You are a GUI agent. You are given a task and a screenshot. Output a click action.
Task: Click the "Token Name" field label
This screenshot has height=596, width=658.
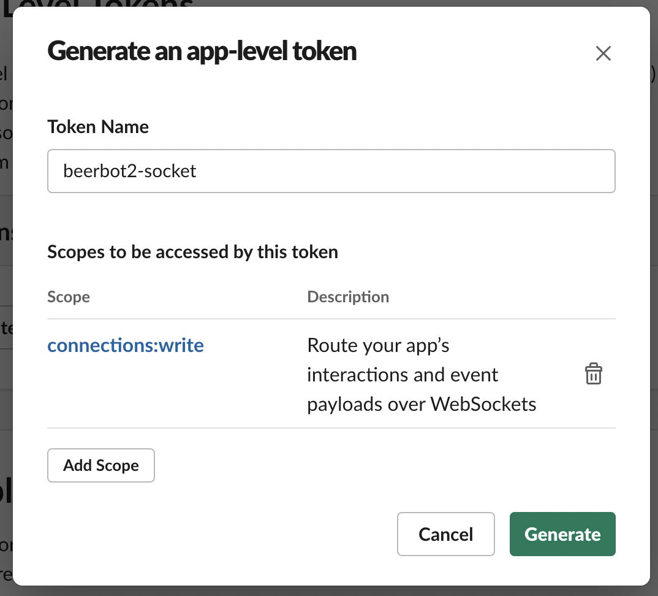[98, 127]
